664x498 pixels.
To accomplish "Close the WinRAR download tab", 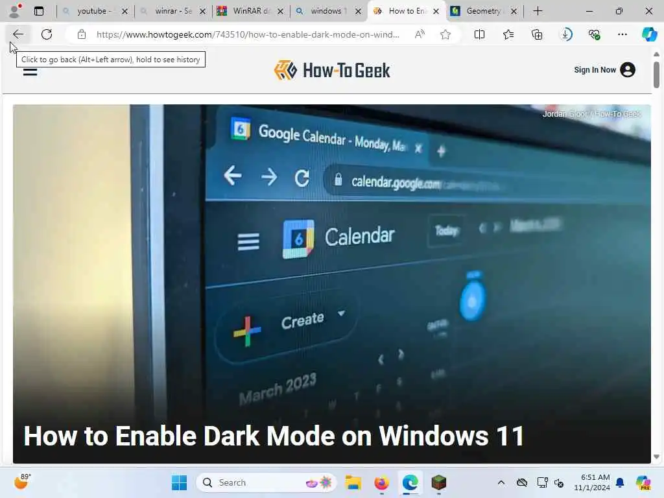I will pos(280,12).
